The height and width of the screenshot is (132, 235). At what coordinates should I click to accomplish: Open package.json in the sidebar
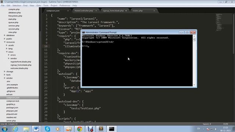pyautogui.click(x=12, y=107)
